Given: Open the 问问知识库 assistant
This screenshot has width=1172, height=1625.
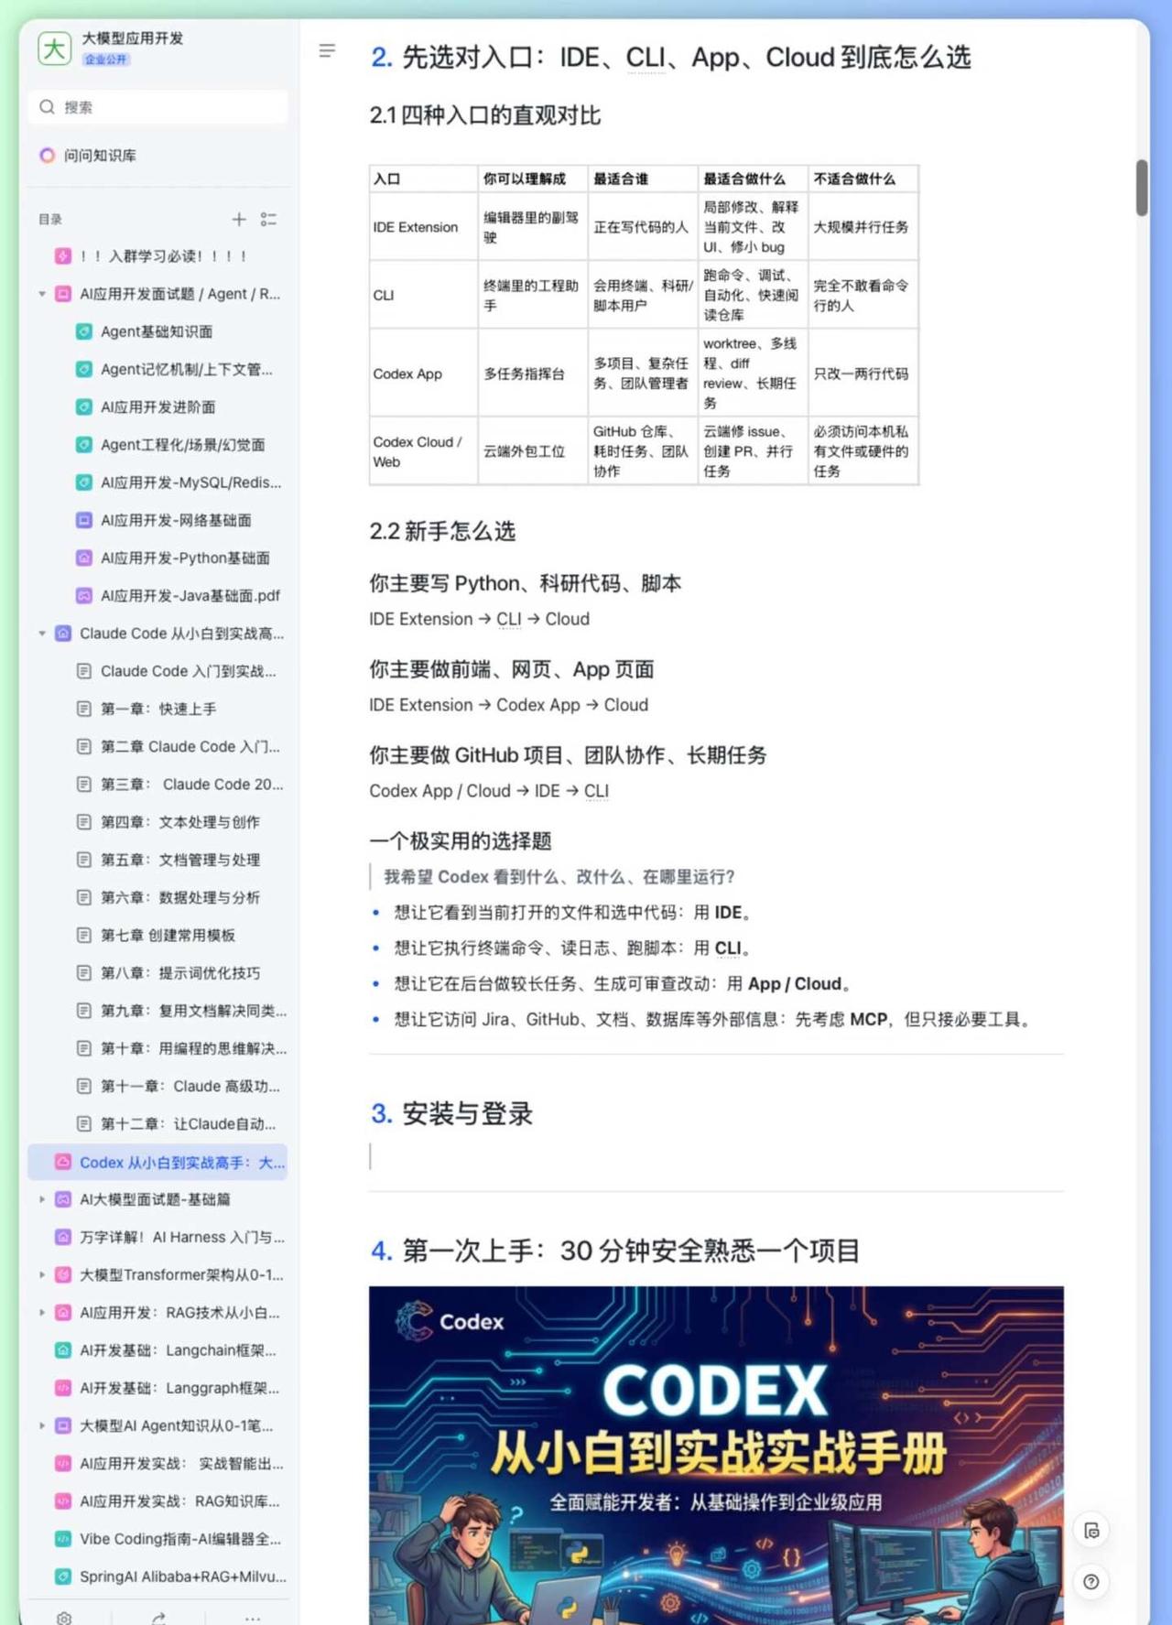Looking at the screenshot, I should tap(100, 156).
